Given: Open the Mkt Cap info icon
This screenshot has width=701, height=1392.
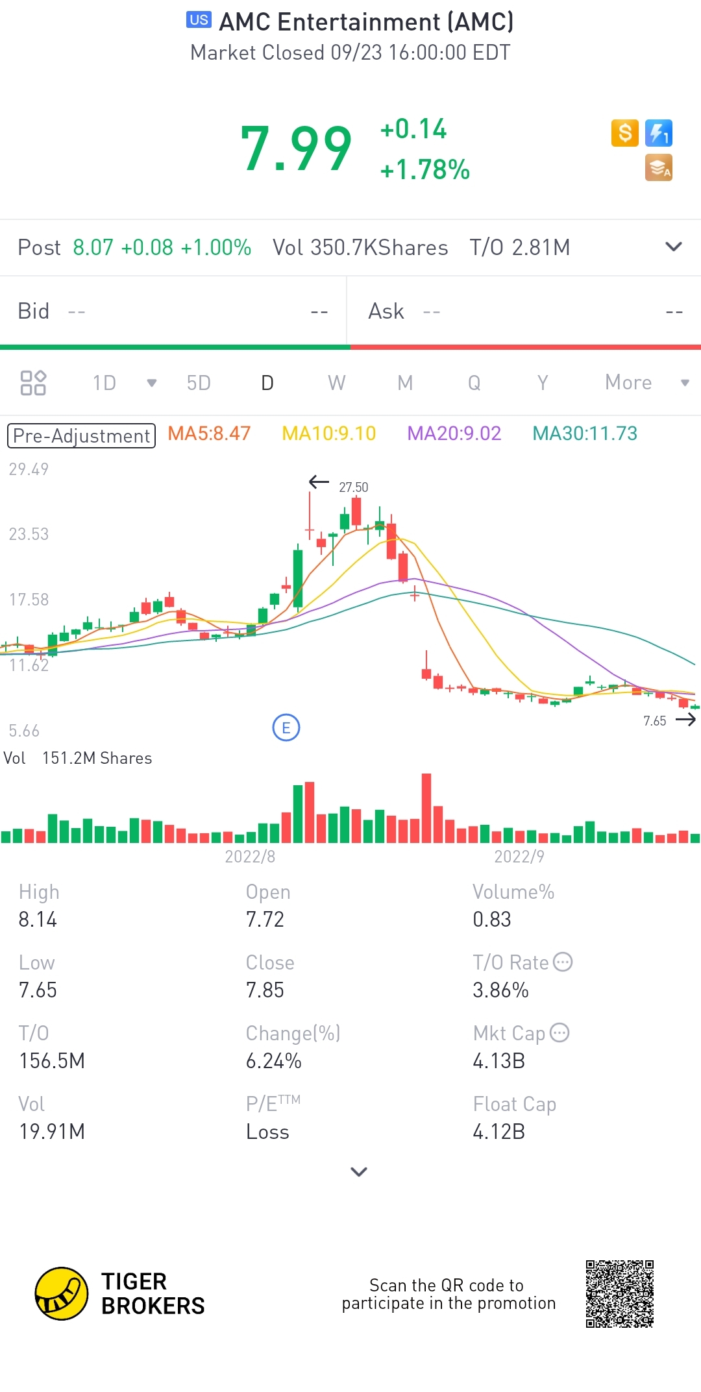Looking at the screenshot, I should point(560,1032).
